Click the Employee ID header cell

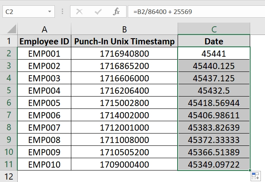pos(44,41)
